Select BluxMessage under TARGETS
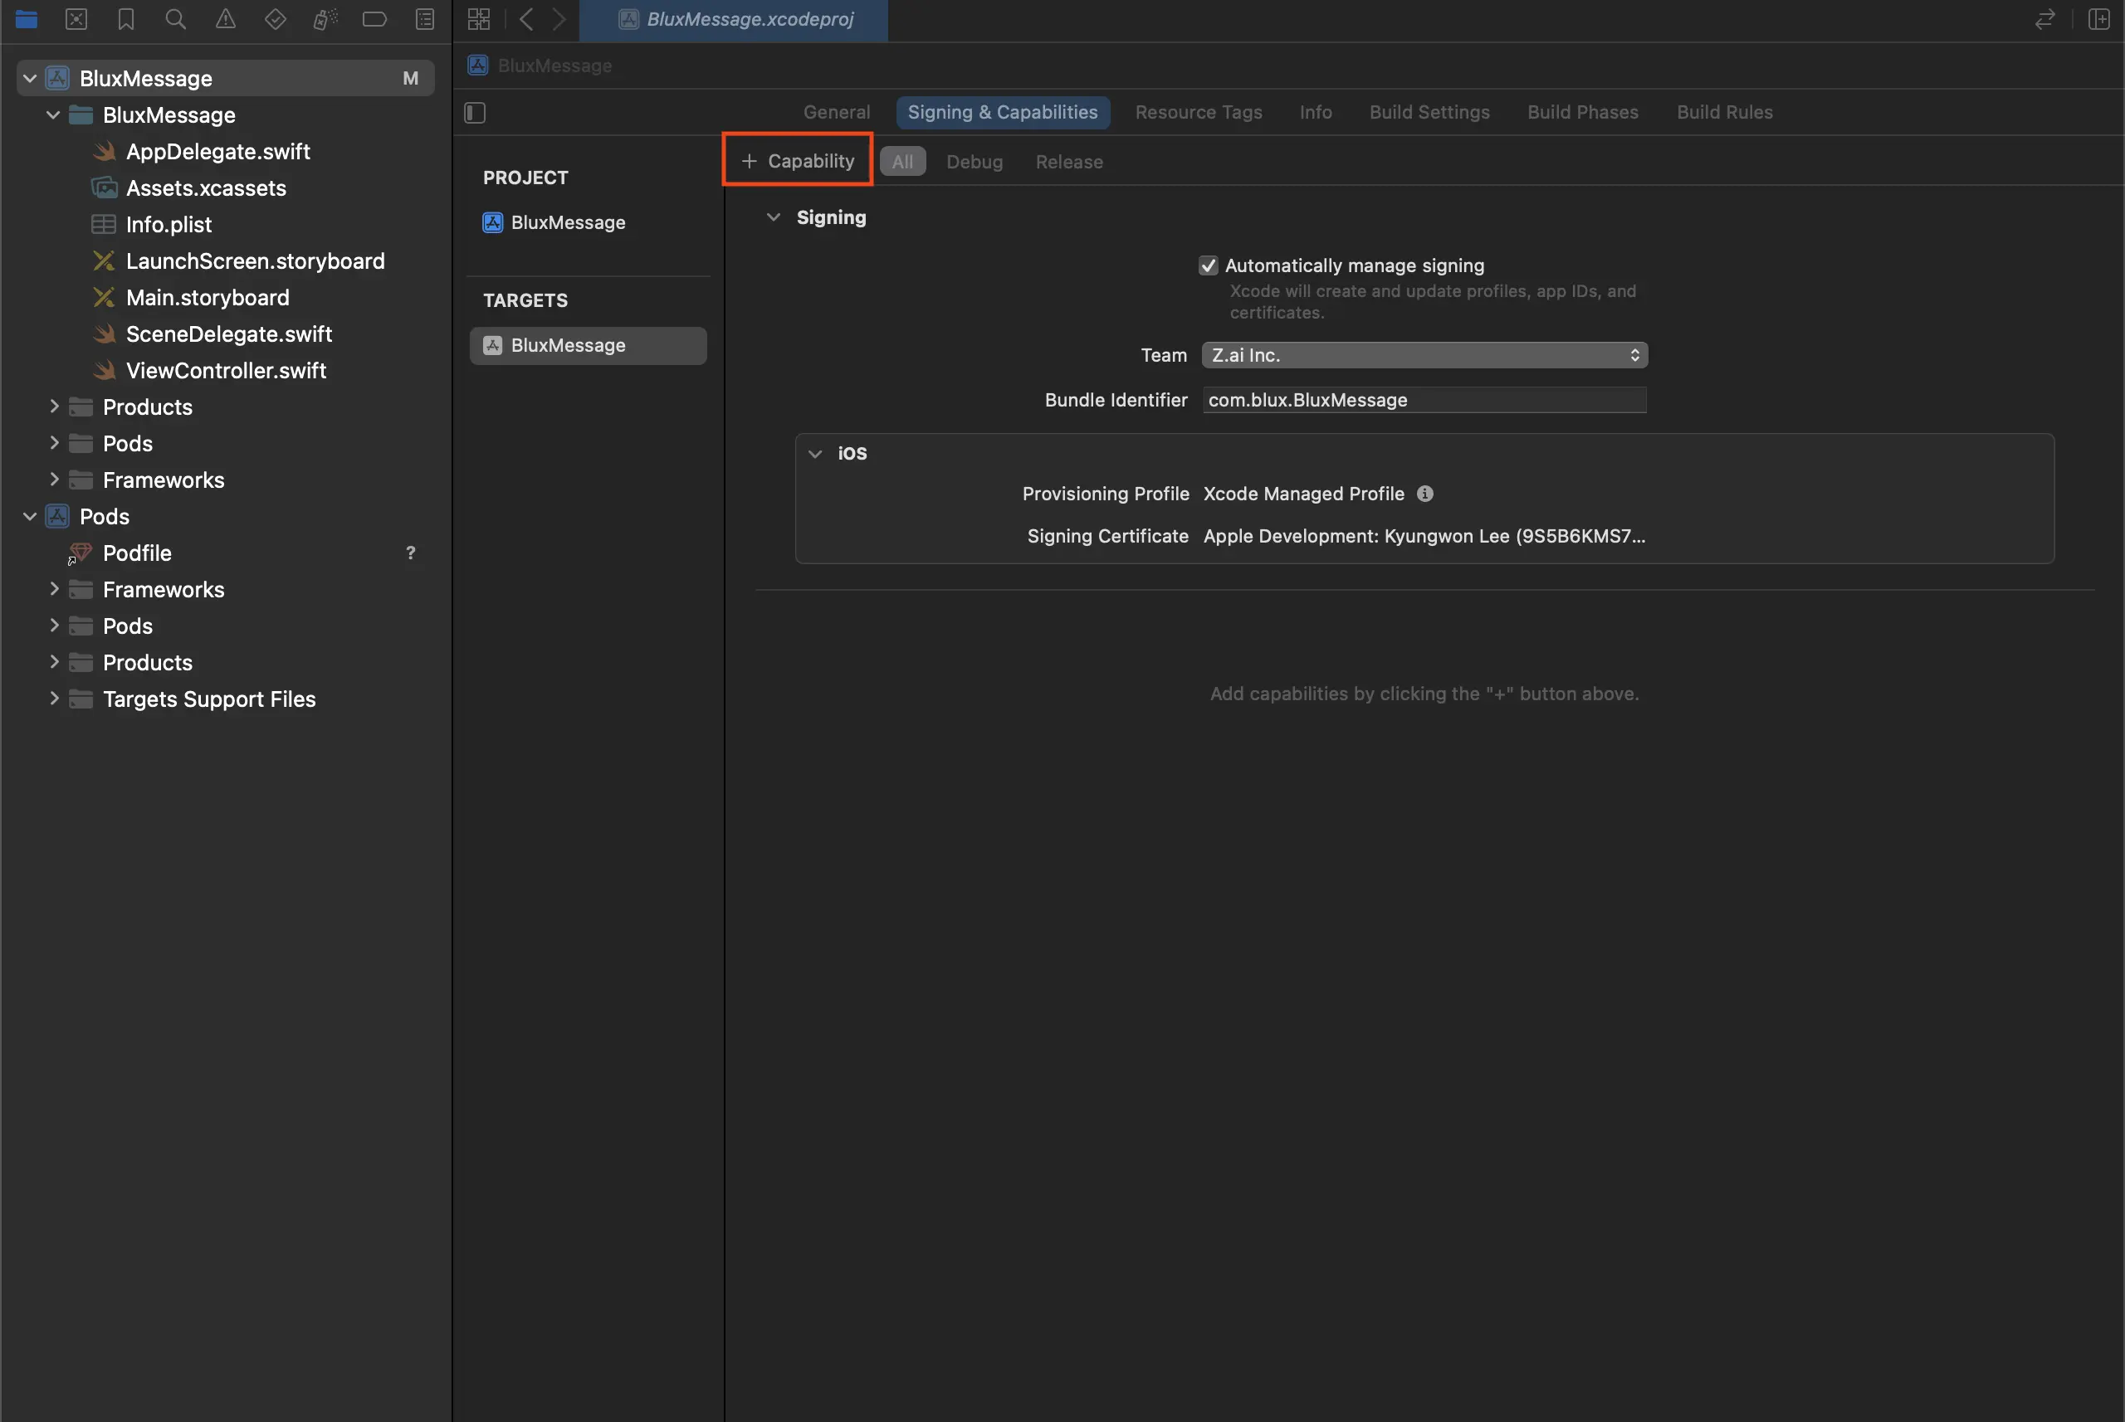 point(588,345)
